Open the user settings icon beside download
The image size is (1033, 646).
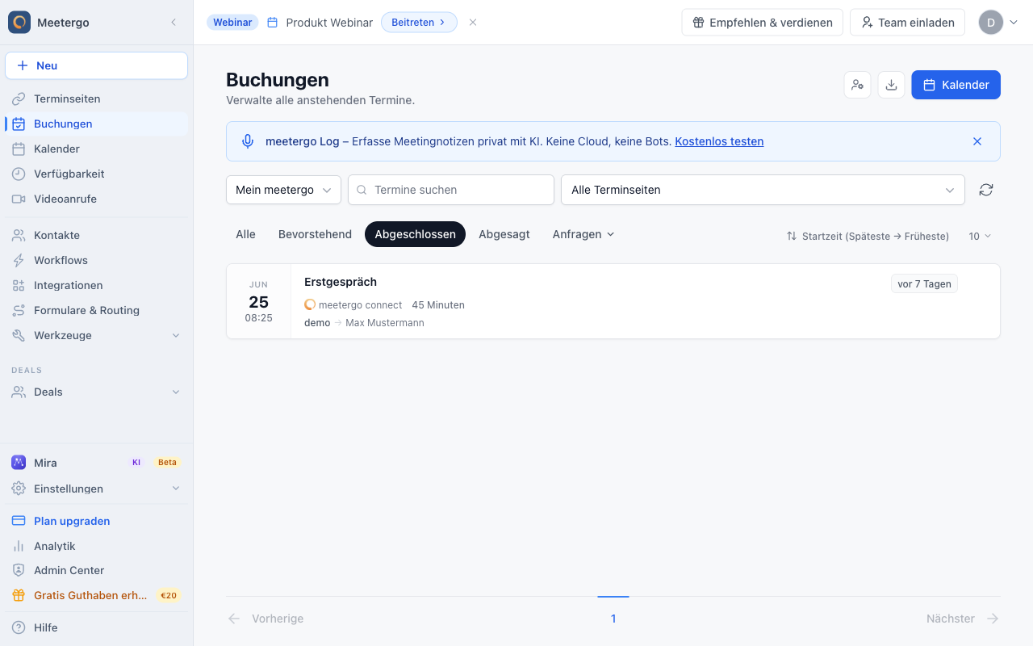pos(857,85)
